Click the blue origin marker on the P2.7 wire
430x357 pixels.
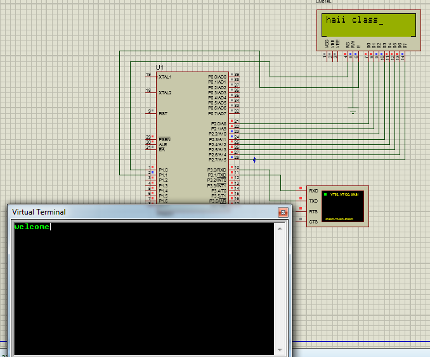254,160
